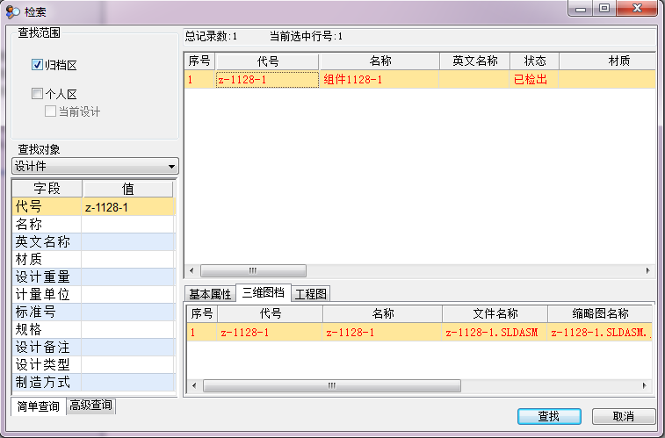This screenshot has height=438, width=665.
Task: Select the 高级查询 tab
Action: [90, 406]
